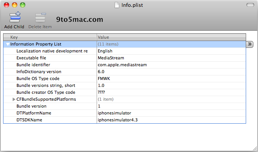The width and height of the screenshot is (258, 152).
Task: Open the row options button beside Information Property List
Action: coord(250,44)
